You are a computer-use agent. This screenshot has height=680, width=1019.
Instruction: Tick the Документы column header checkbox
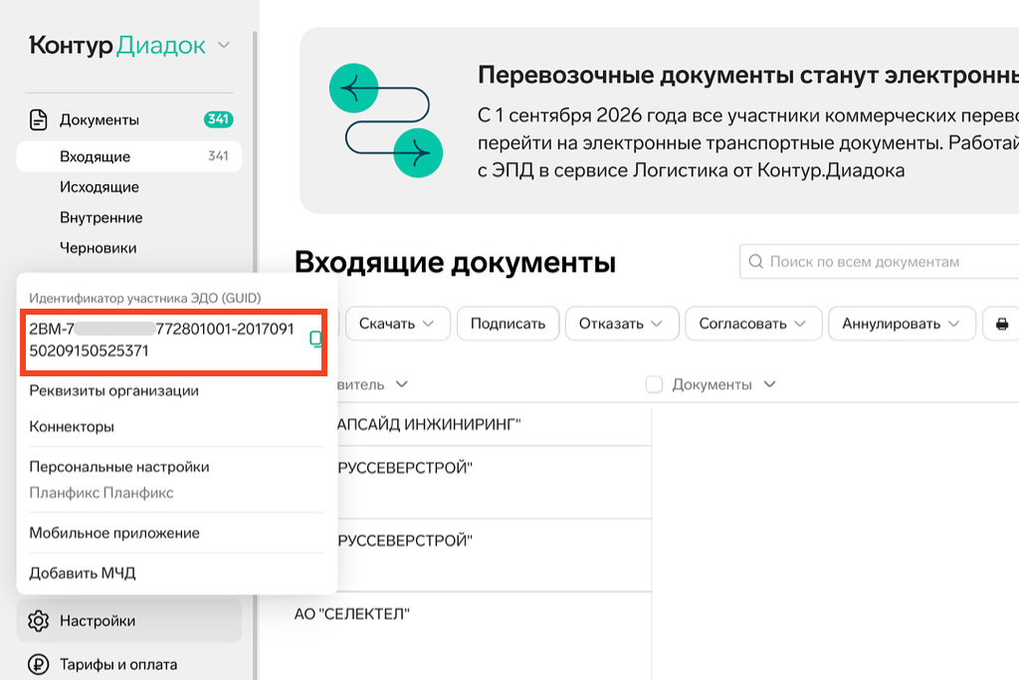(x=654, y=384)
